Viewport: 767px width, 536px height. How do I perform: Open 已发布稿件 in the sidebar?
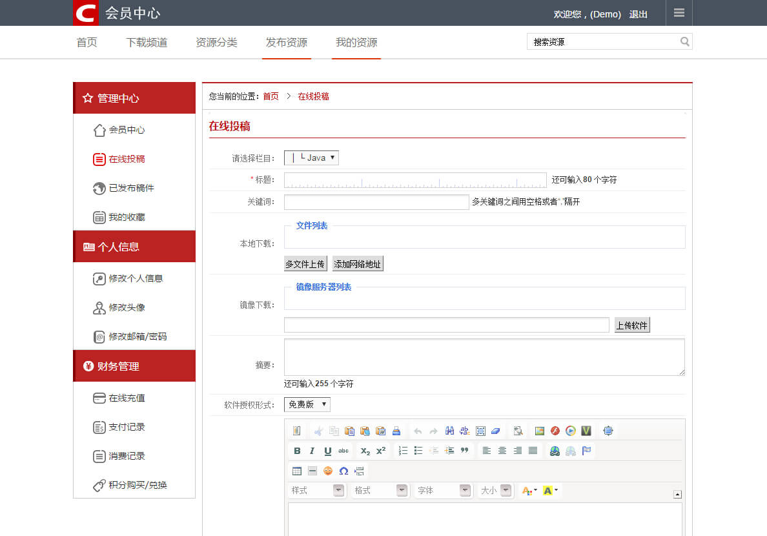click(124, 188)
